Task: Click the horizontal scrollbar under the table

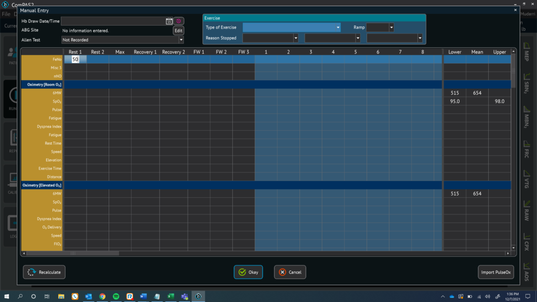Action: tap(266, 253)
